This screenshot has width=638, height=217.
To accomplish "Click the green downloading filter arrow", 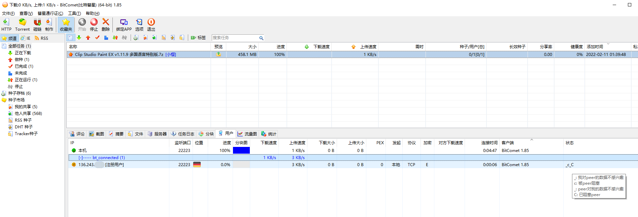I will point(79,38).
